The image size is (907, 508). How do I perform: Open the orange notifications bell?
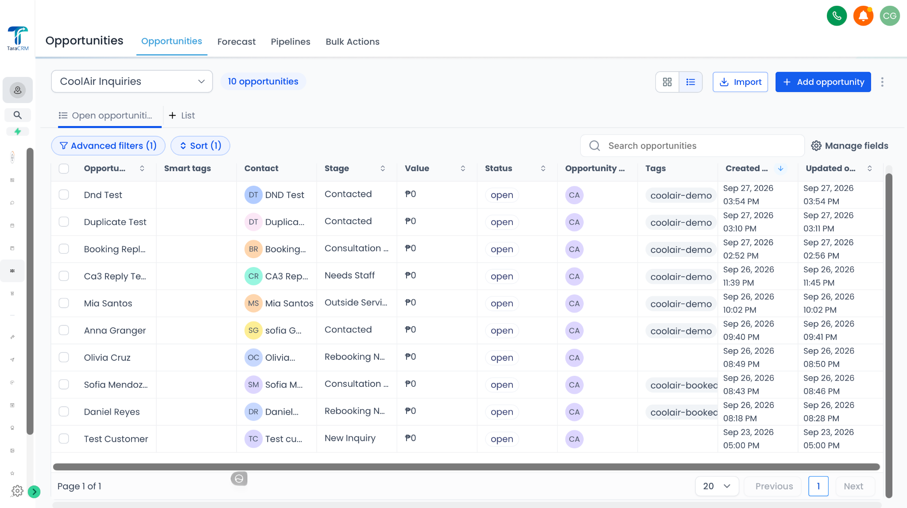pyautogui.click(x=863, y=16)
